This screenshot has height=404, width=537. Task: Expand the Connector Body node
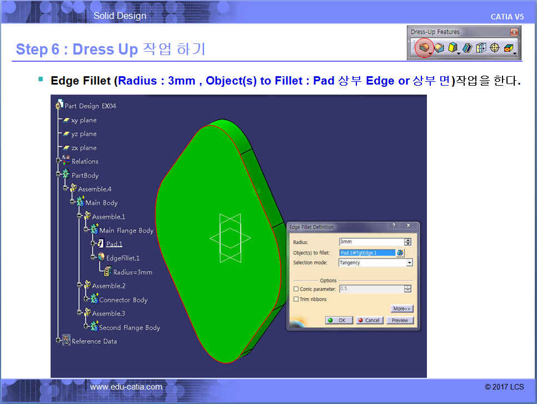click(87, 299)
